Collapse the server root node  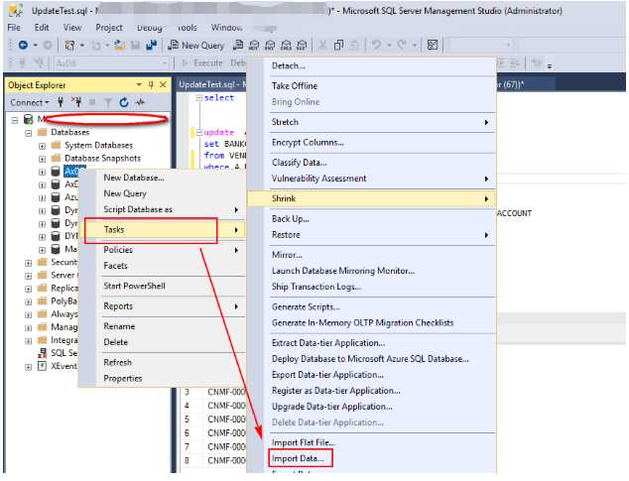[15, 120]
